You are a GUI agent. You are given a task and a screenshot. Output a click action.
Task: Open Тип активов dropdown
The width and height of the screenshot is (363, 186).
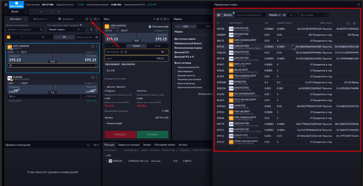[x=313, y=15]
